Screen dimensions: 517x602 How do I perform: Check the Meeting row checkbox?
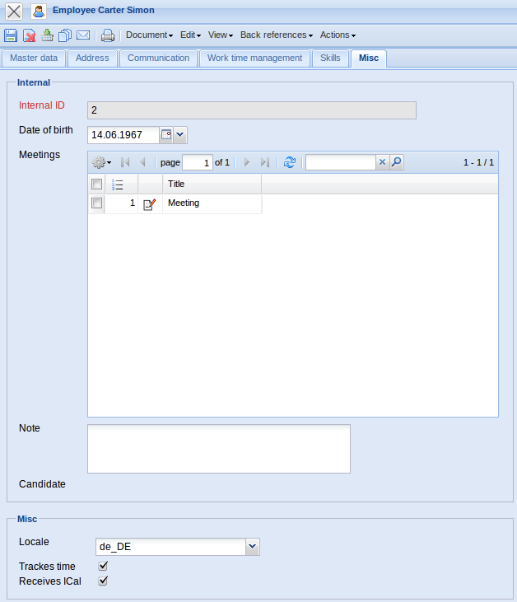[96, 203]
